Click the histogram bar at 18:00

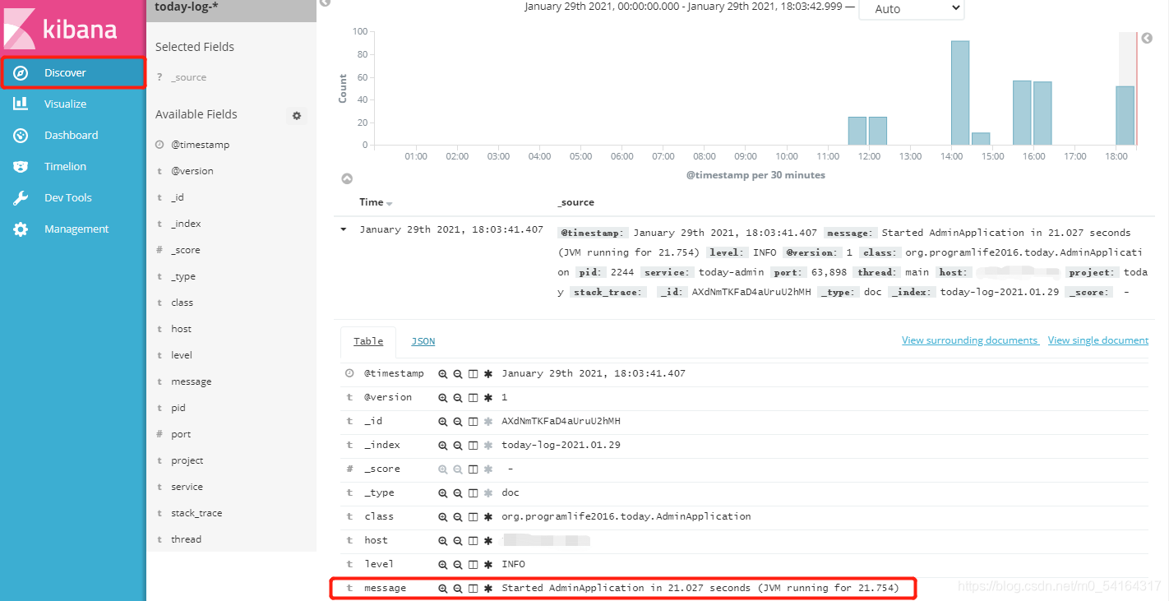[1125, 116]
